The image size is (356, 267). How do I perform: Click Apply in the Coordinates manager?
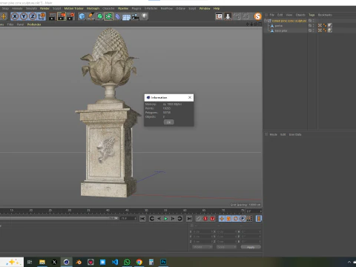point(251,247)
